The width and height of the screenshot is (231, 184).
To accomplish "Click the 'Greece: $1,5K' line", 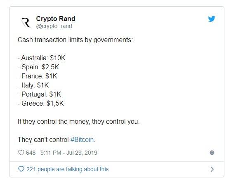I will point(41,103).
